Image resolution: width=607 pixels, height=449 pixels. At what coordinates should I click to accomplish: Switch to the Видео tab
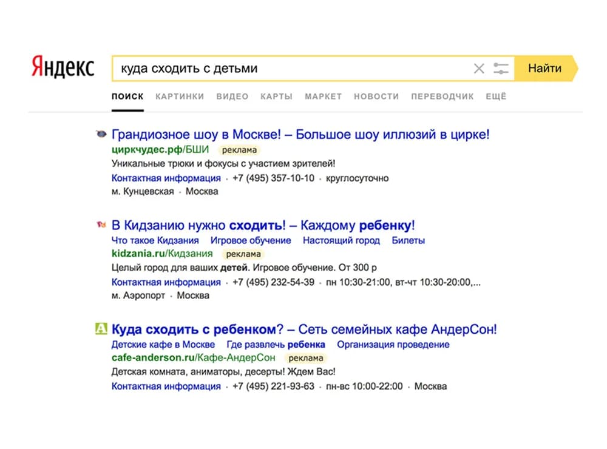click(x=232, y=96)
